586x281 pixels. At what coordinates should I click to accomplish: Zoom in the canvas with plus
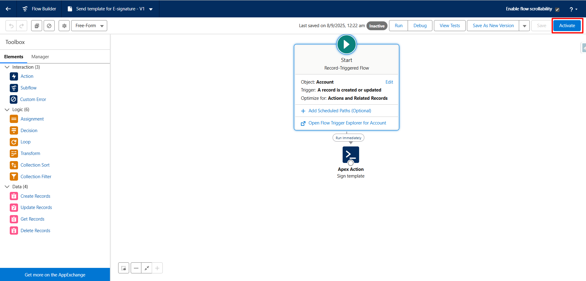[x=157, y=268]
